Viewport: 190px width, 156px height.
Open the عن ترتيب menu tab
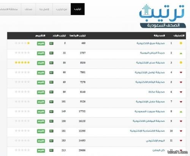point(62,9)
